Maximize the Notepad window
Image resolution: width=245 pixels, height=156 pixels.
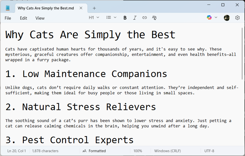(223, 5)
